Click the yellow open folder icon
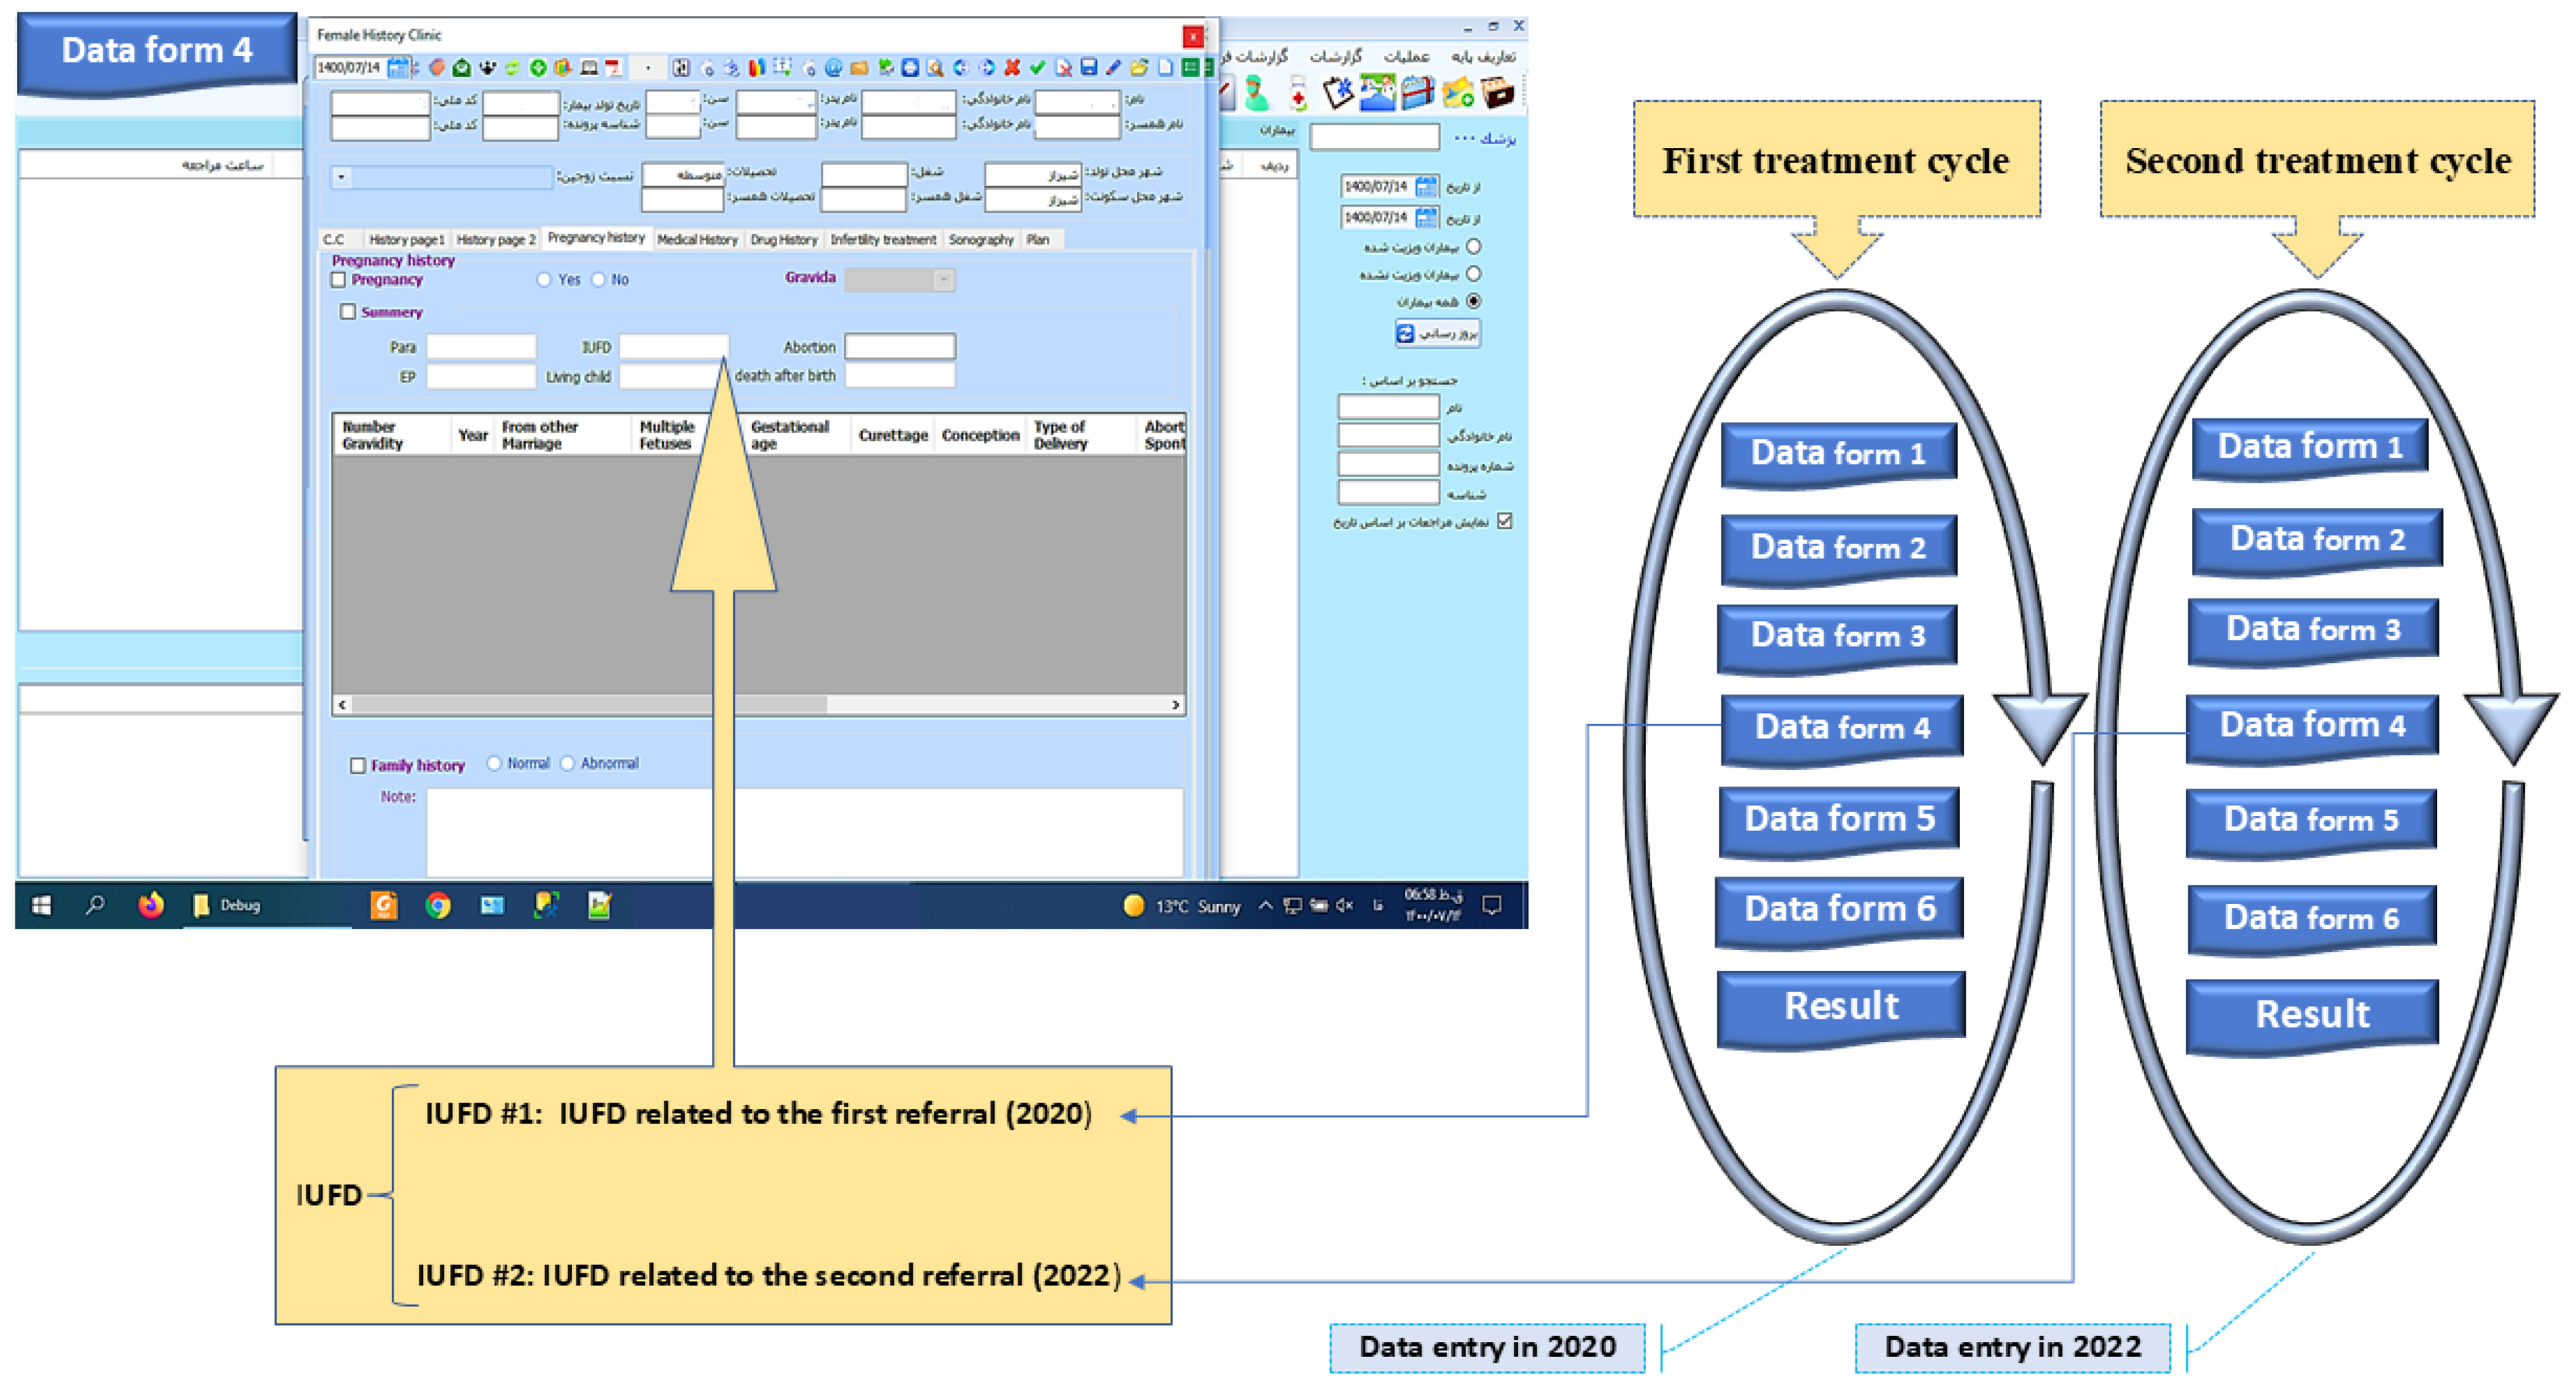Image resolution: width=2576 pixels, height=1390 pixels. coord(1139,67)
